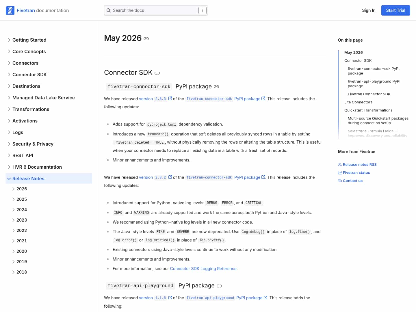Open REST API docs
The image size is (416, 312).
[x=23, y=155]
